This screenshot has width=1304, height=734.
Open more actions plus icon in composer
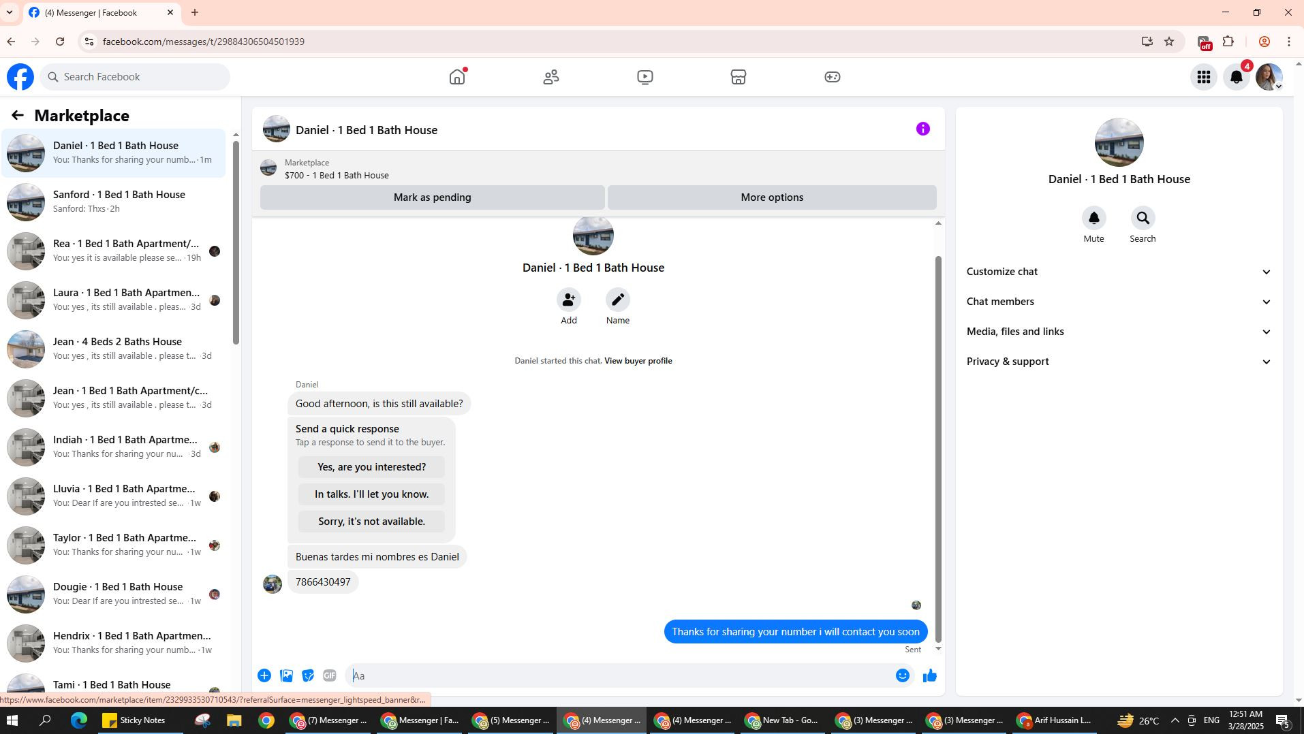click(264, 675)
